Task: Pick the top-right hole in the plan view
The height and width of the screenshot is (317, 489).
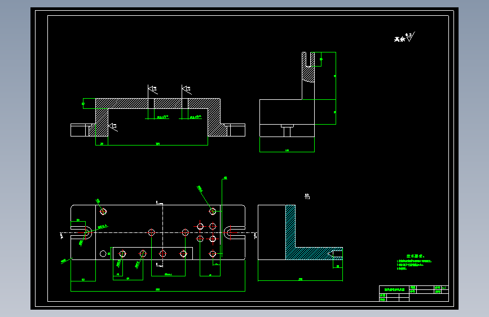Action: click(x=213, y=212)
